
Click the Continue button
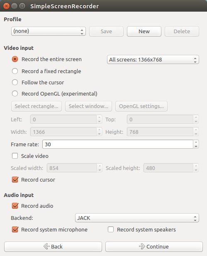pos(154,246)
